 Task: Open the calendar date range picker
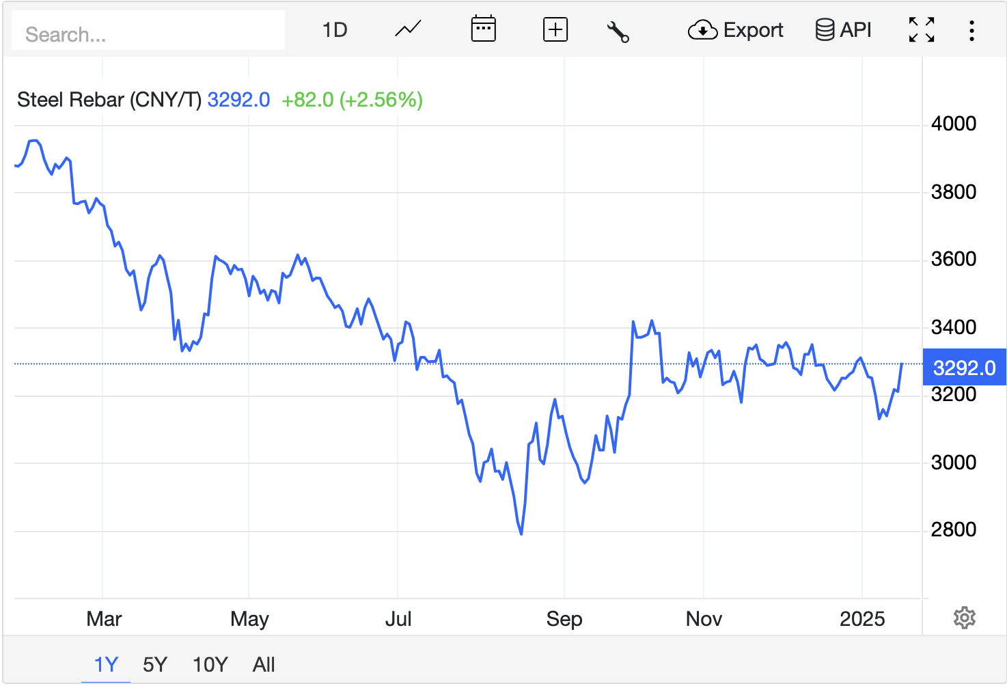pyautogui.click(x=483, y=30)
